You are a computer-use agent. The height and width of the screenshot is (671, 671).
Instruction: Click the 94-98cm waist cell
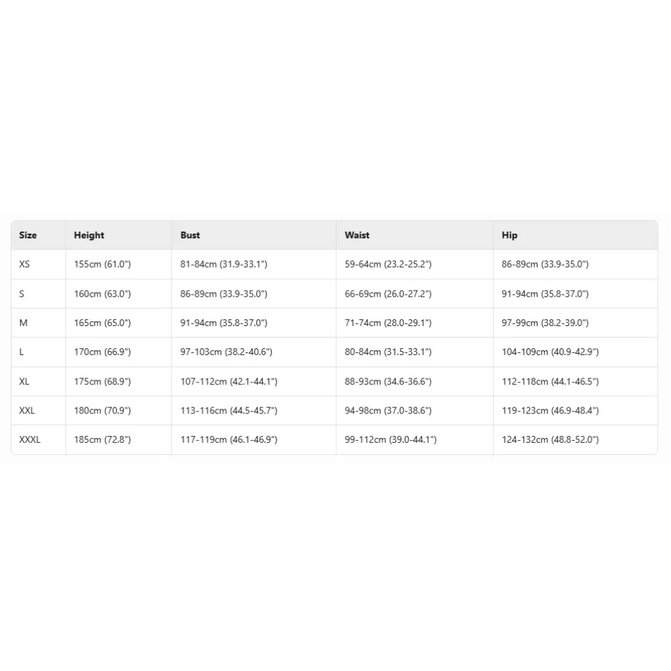(x=388, y=410)
